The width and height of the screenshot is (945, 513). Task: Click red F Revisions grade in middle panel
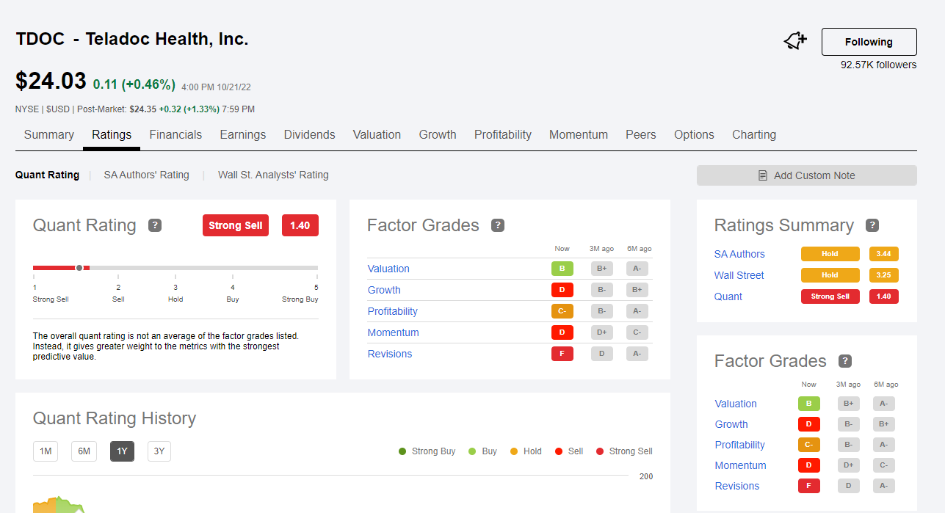[x=562, y=354]
